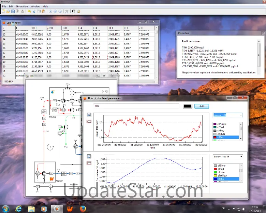Select clYellow in the lower color list
Image resolution: width=266 pixels, height=213 pixels.
[223, 175]
